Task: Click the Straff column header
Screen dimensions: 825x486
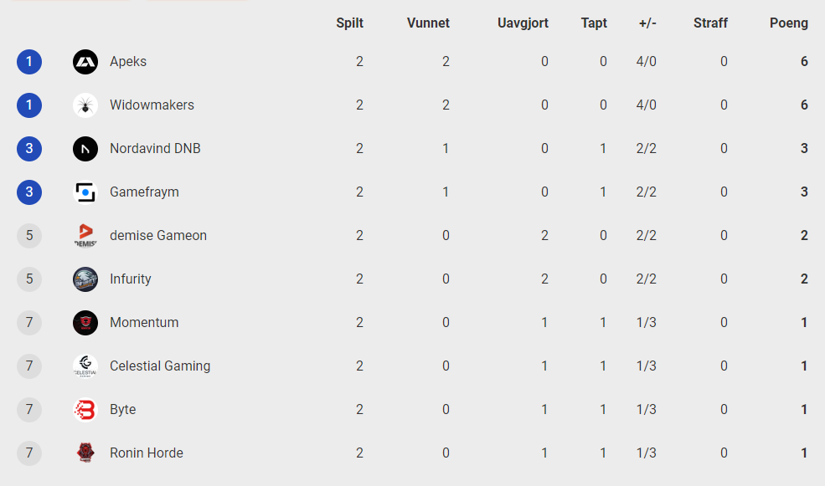Action: [x=710, y=23]
